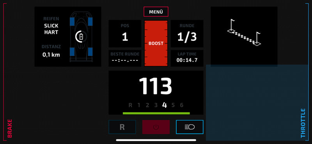Tap the 113 speed readout
Screen dimensions: 312x144
[x=155, y=86]
